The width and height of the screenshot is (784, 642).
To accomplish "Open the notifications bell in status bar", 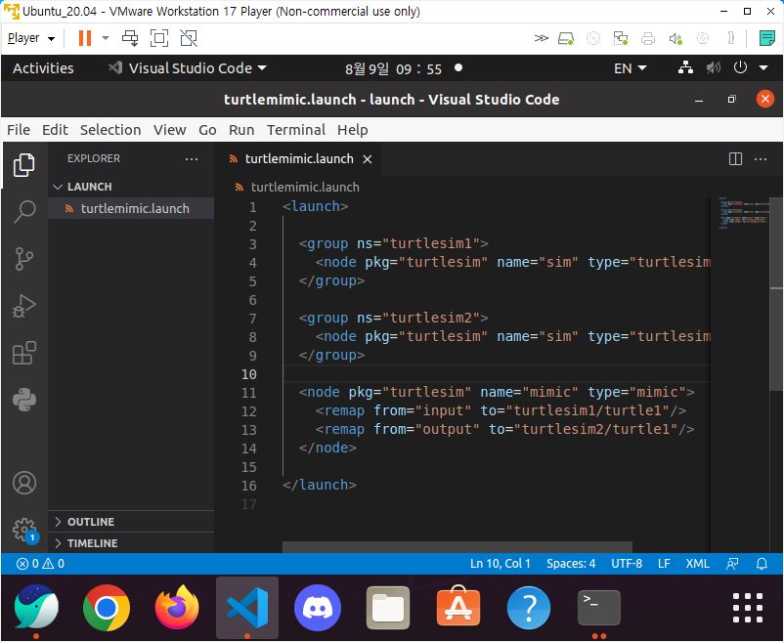I will pos(762,564).
